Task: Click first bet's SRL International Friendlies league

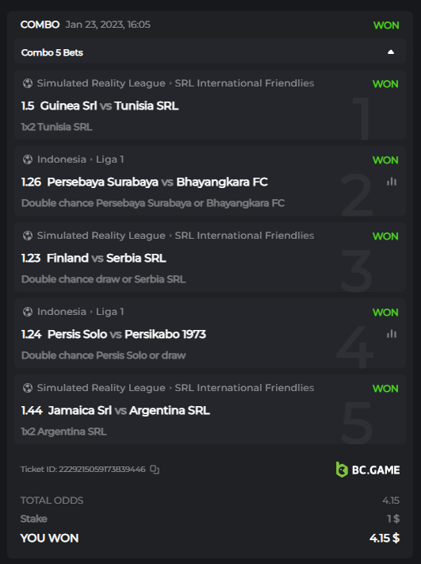Action: coord(244,83)
